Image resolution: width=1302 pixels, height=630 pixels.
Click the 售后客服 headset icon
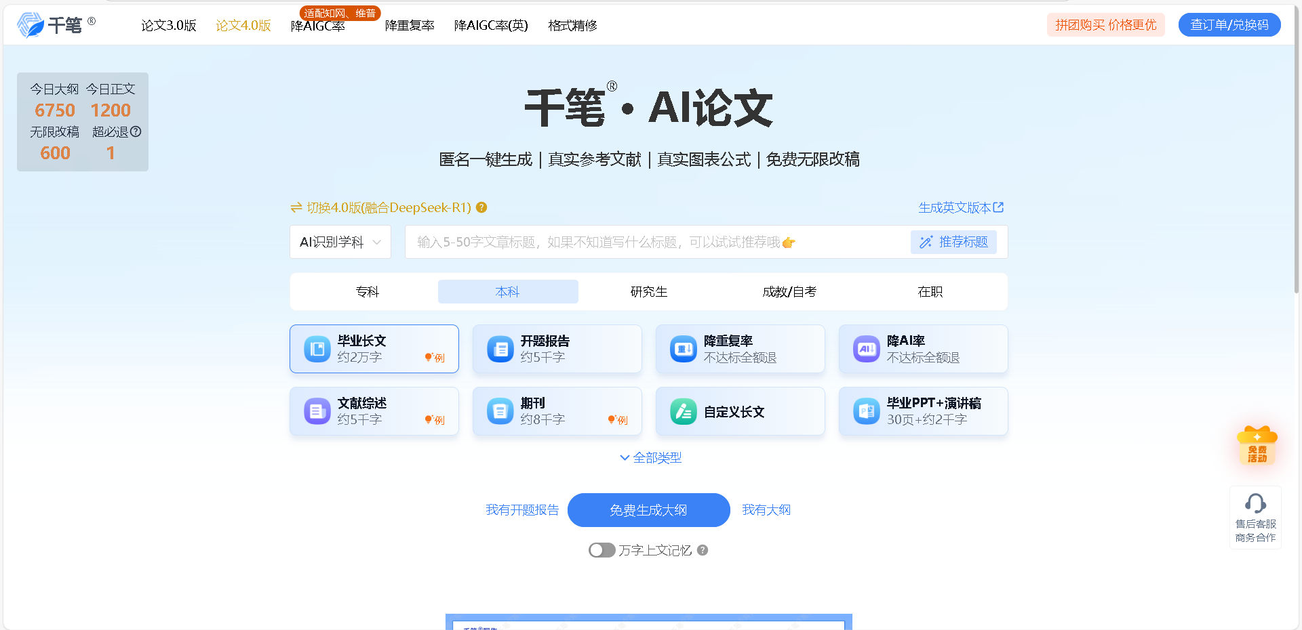[1255, 504]
